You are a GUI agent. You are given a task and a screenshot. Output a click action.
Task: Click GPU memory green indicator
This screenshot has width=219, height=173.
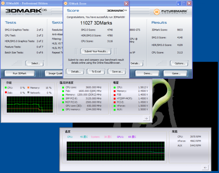click(x=63, y=110)
